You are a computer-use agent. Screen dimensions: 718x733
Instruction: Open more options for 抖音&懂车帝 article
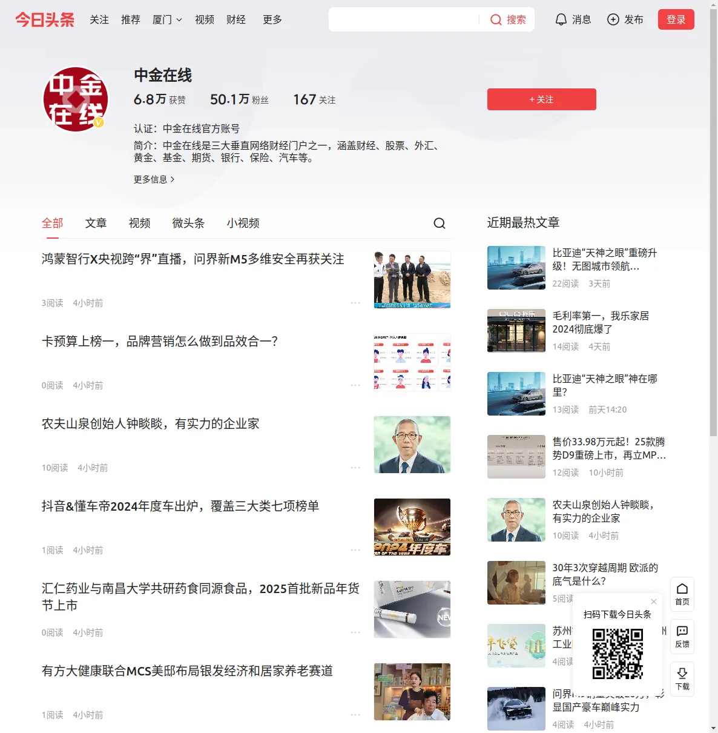click(x=355, y=550)
